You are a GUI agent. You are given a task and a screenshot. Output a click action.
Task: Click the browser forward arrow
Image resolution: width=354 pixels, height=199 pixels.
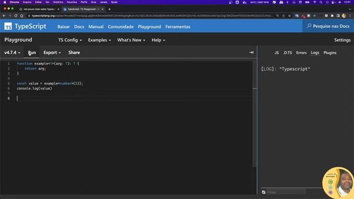[x=10, y=16]
